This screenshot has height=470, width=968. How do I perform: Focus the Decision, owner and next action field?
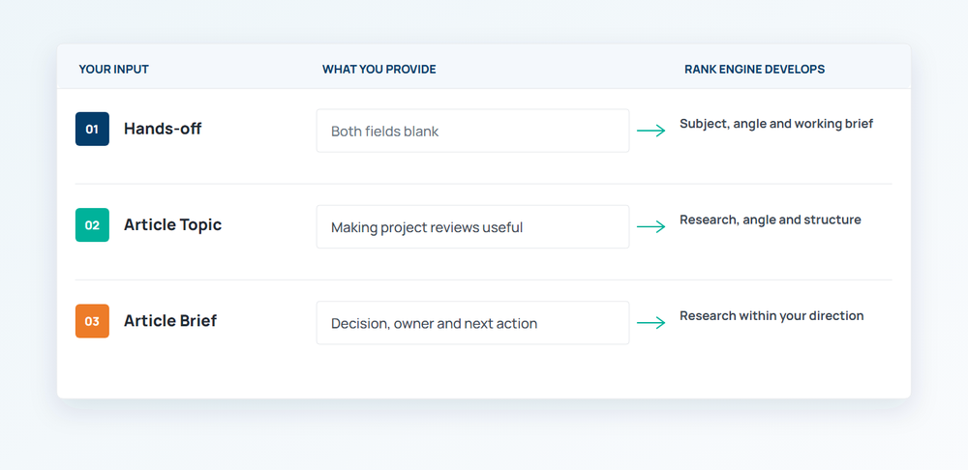473,323
